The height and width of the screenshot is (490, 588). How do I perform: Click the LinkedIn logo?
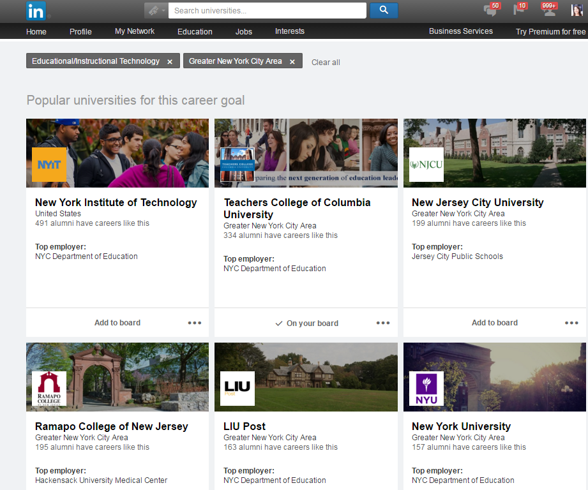36,11
